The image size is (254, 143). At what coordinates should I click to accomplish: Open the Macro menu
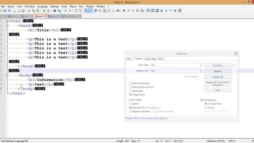(73, 6)
